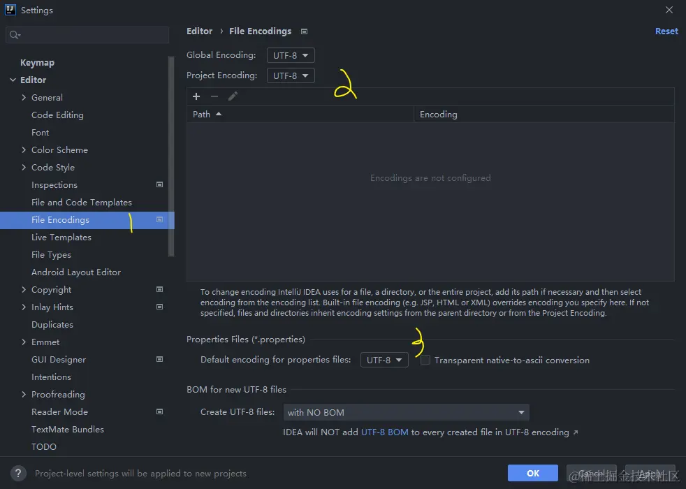Click the Editor breadcrumb
Image resolution: width=686 pixels, height=489 pixels.
click(x=200, y=31)
